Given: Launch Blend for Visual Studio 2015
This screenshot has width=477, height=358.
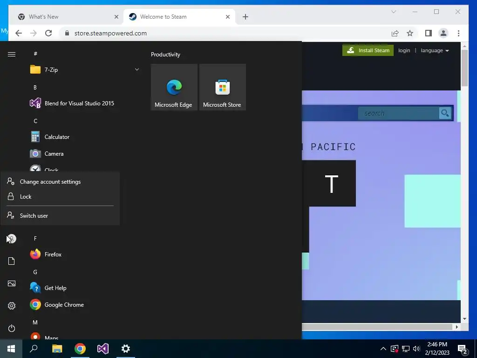Looking at the screenshot, I should [x=85, y=103].
